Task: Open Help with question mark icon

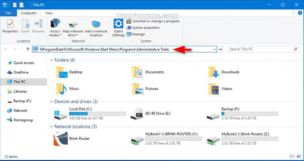Action: [300, 13]
